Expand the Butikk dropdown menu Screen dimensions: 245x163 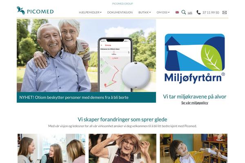tap(145, 12)
